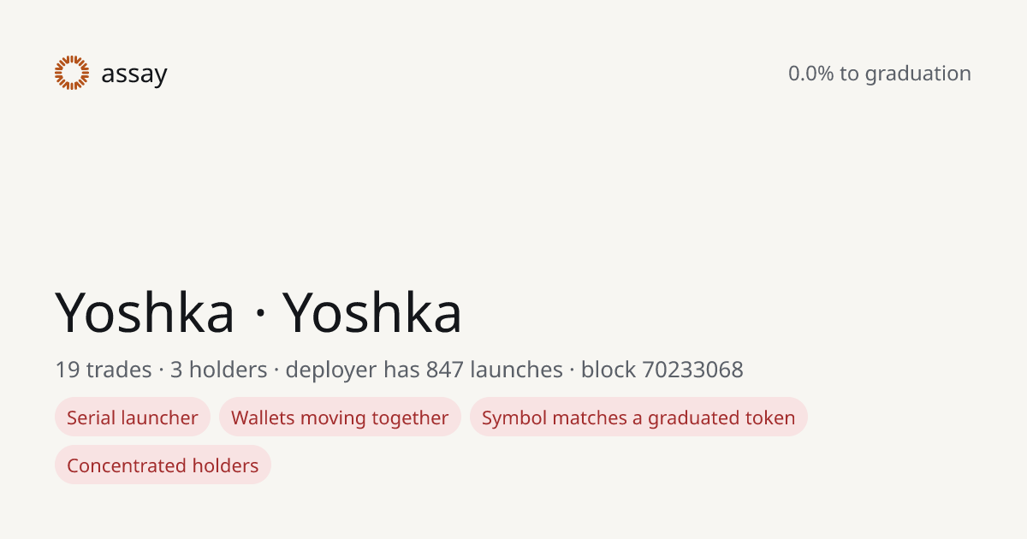Click the dot separator before block number
This screenshot has width=1027, height=539.
[x=572, y=370]
